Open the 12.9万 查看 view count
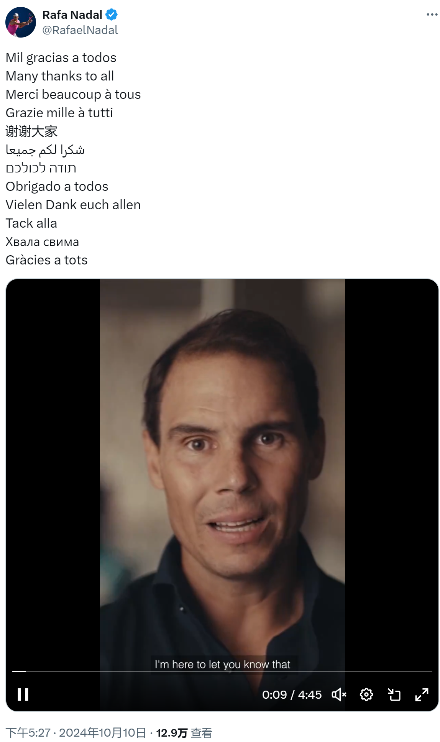The width and height of the screenshot is (440, 742). pyautogui.click(x=184, y=732)
